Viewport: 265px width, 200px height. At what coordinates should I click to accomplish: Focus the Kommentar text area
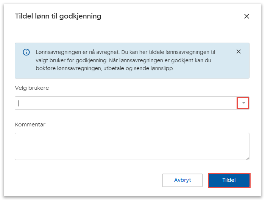[132, 146]
